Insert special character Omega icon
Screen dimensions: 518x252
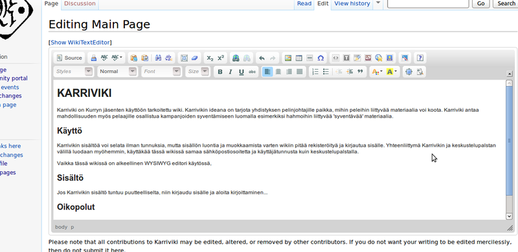pos(321,58)
